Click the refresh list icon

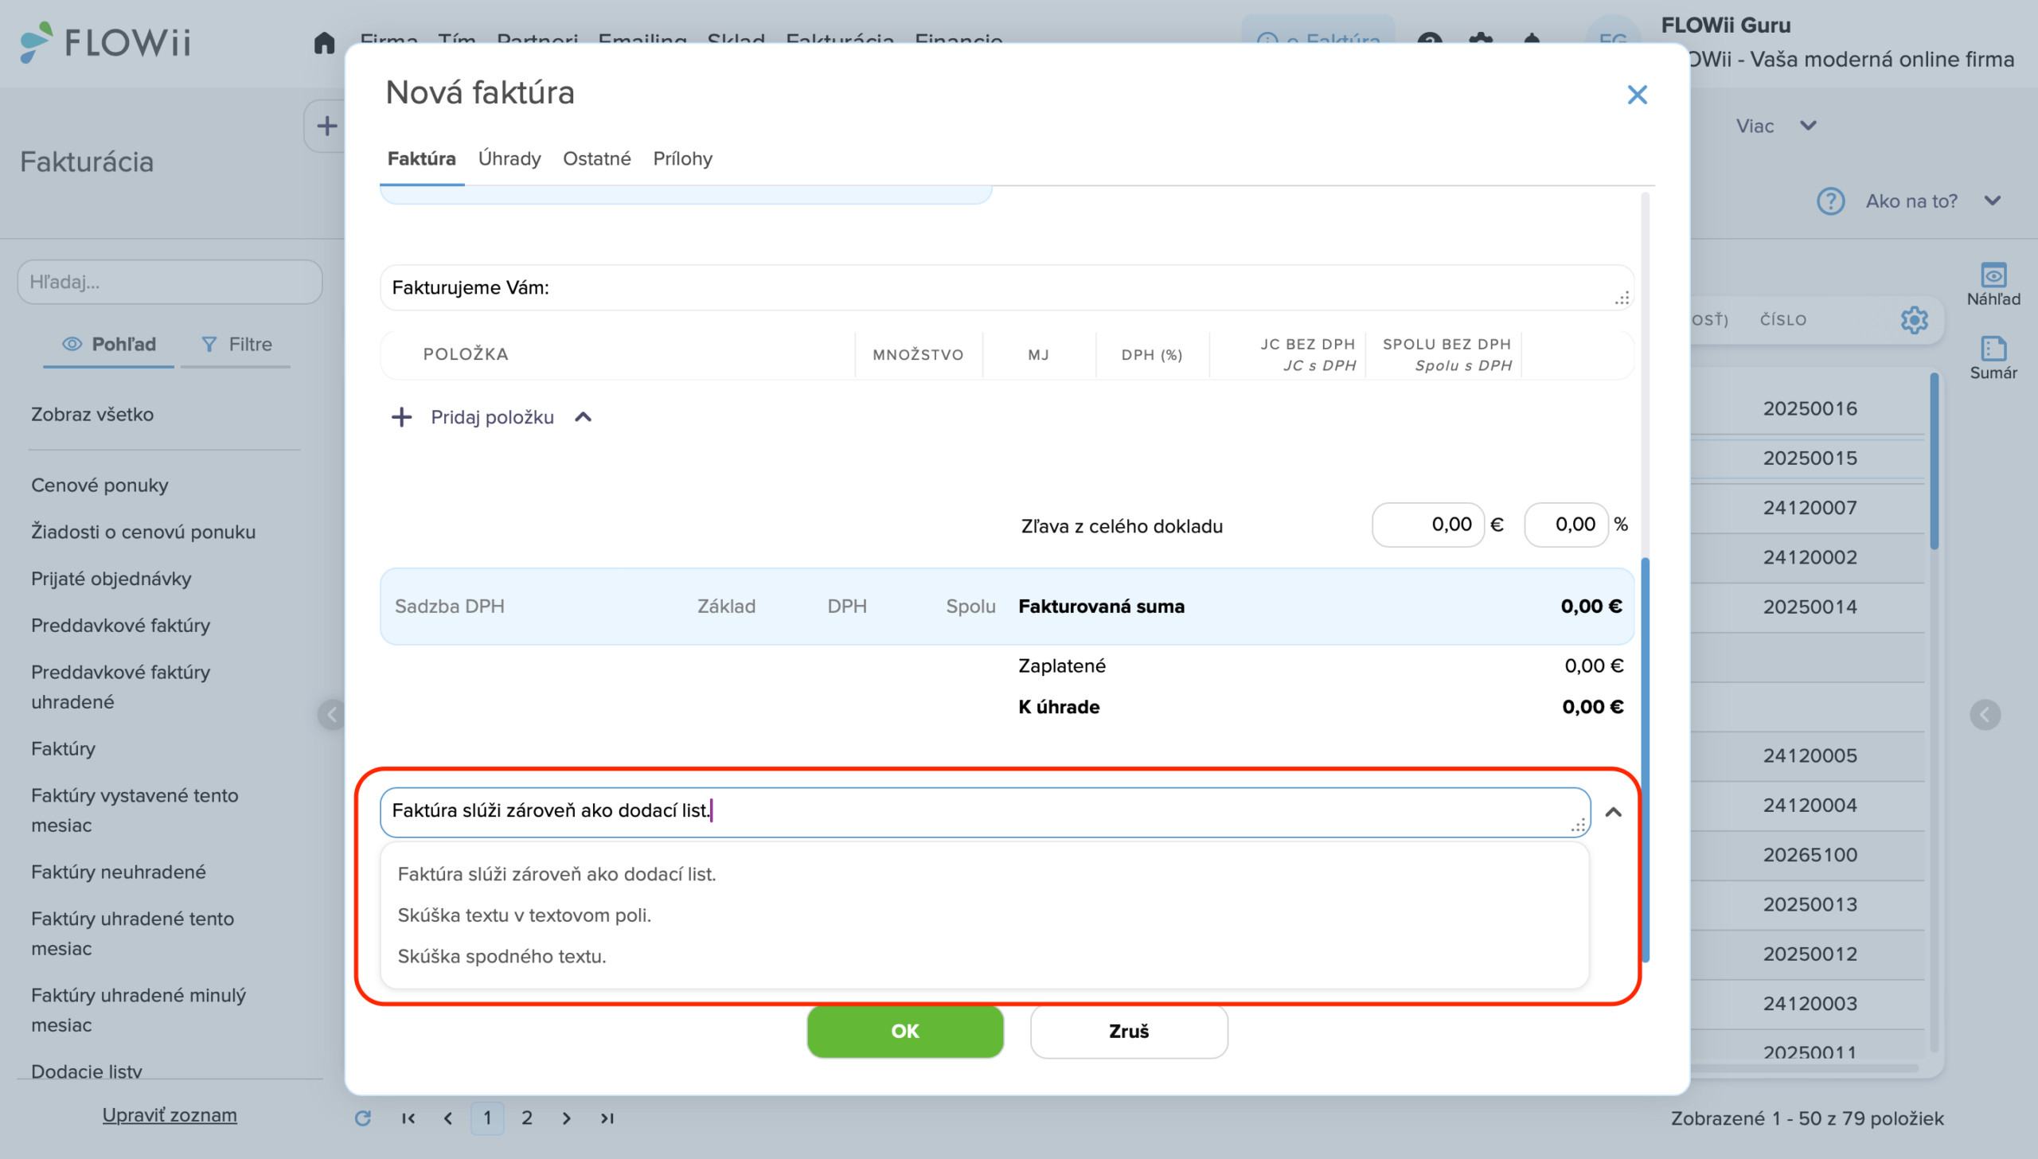pos(363,1118)
